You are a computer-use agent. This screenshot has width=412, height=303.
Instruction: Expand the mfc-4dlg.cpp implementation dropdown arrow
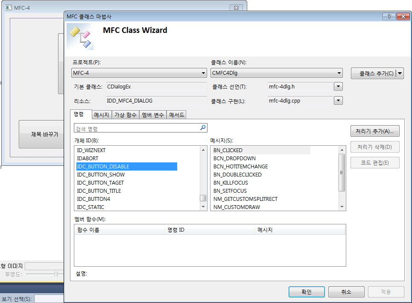point(338,100)
